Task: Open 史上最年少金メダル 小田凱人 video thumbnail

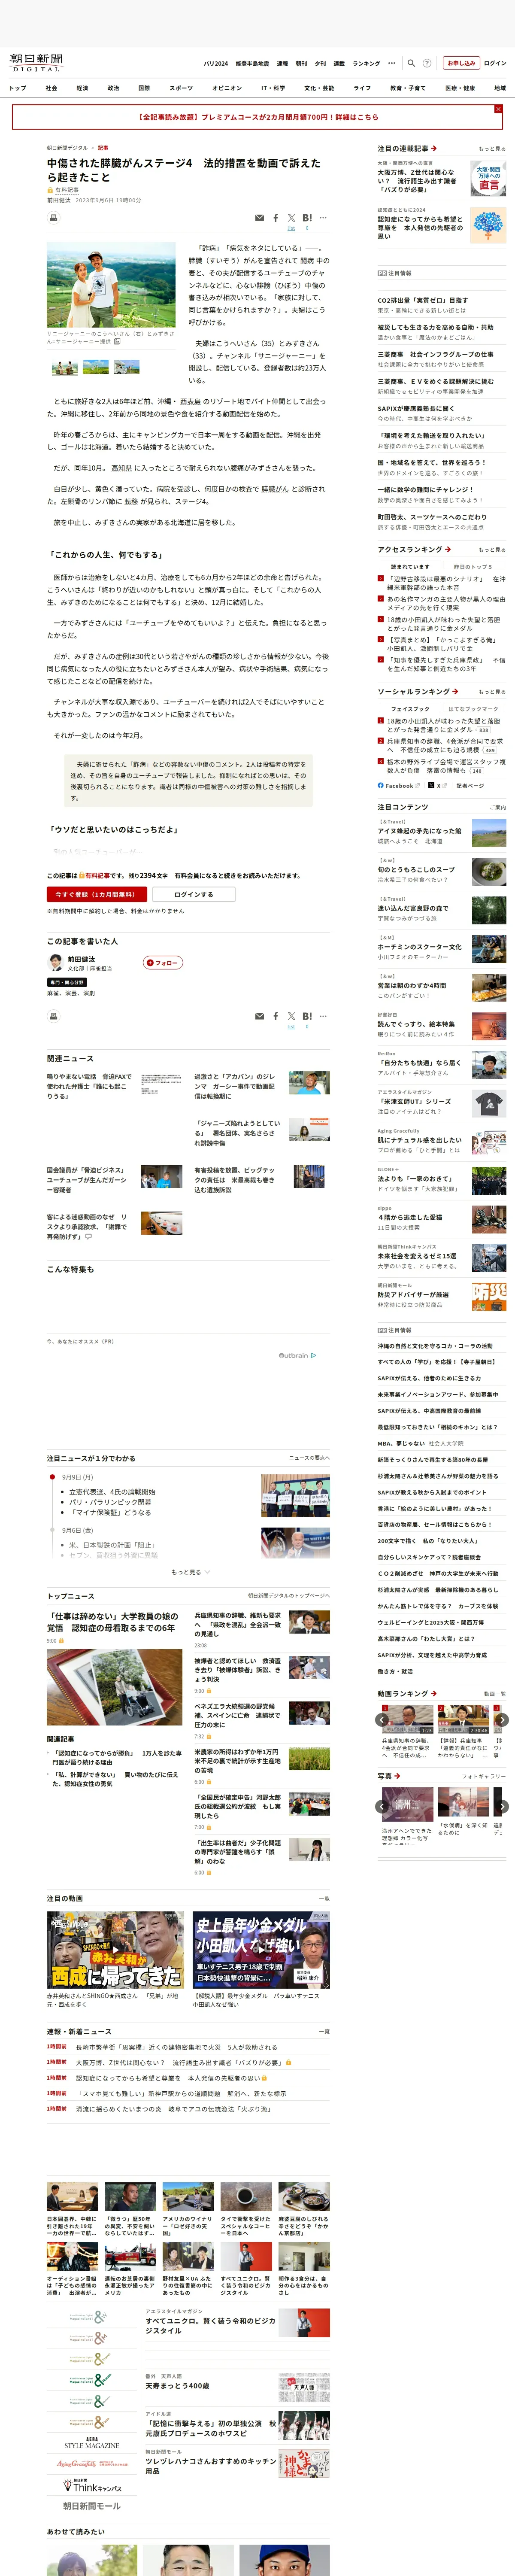Action: click(261, 1949)
